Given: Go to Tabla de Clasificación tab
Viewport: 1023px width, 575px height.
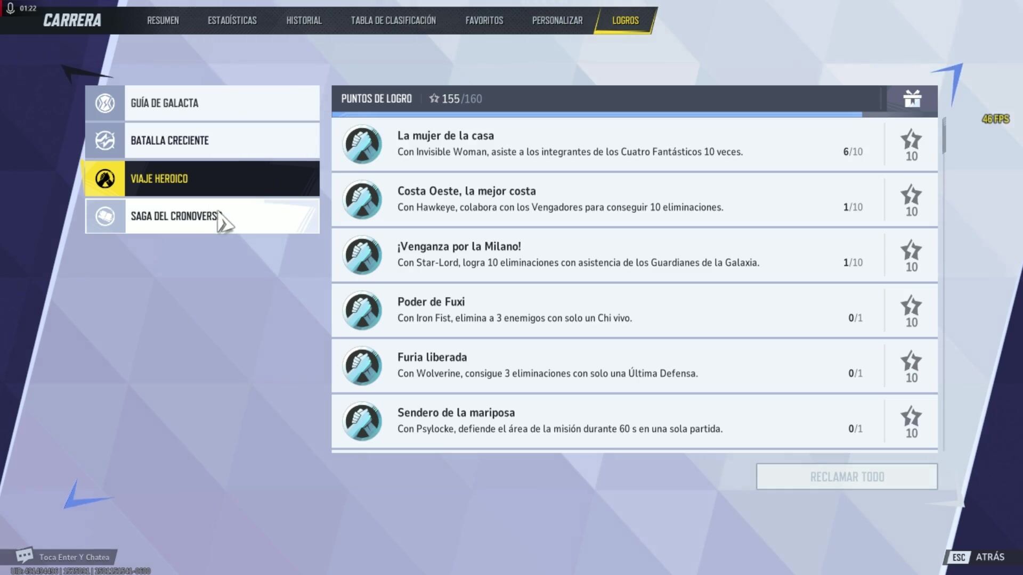Looking at the screenshot, I should click(x=393, y=20).
